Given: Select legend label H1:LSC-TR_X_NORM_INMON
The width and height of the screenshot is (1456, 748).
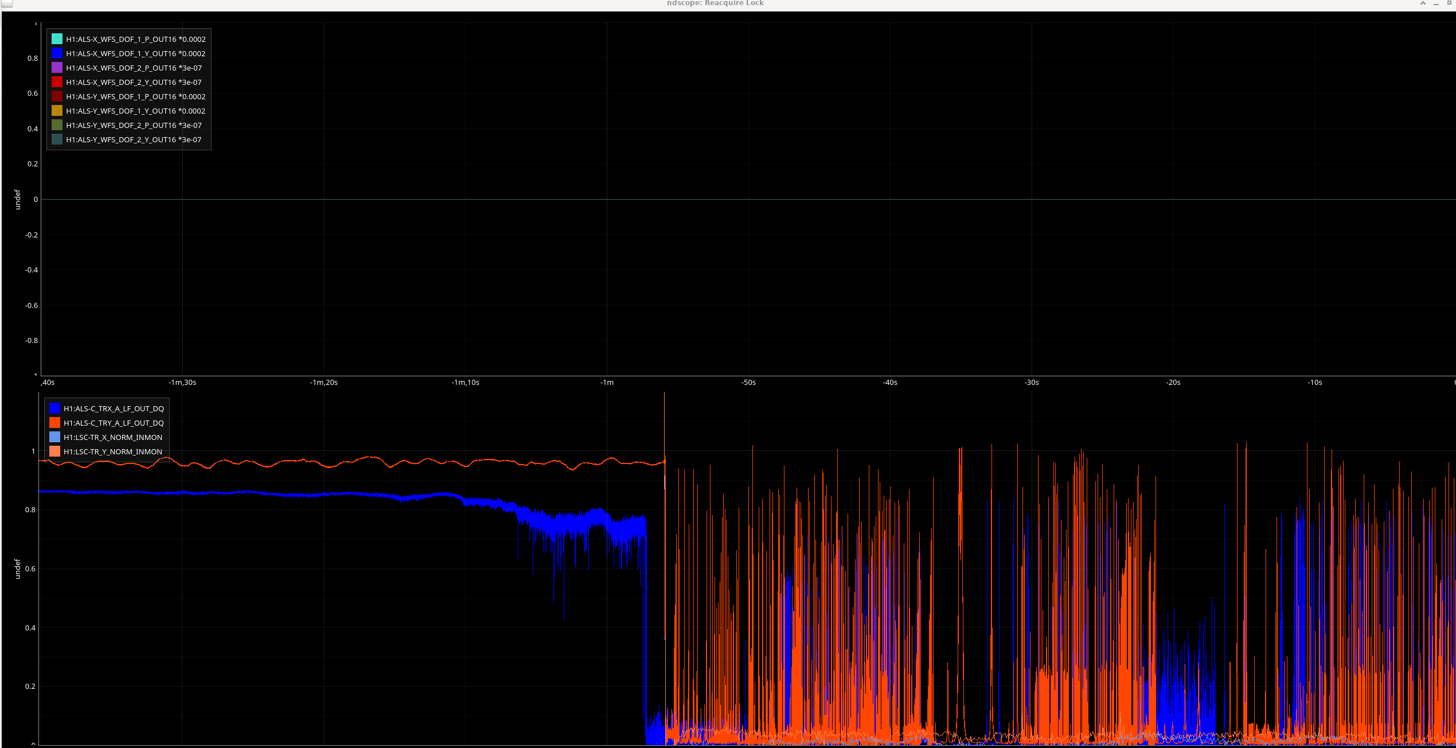Looking at the screenshot, I should [113, 437].
